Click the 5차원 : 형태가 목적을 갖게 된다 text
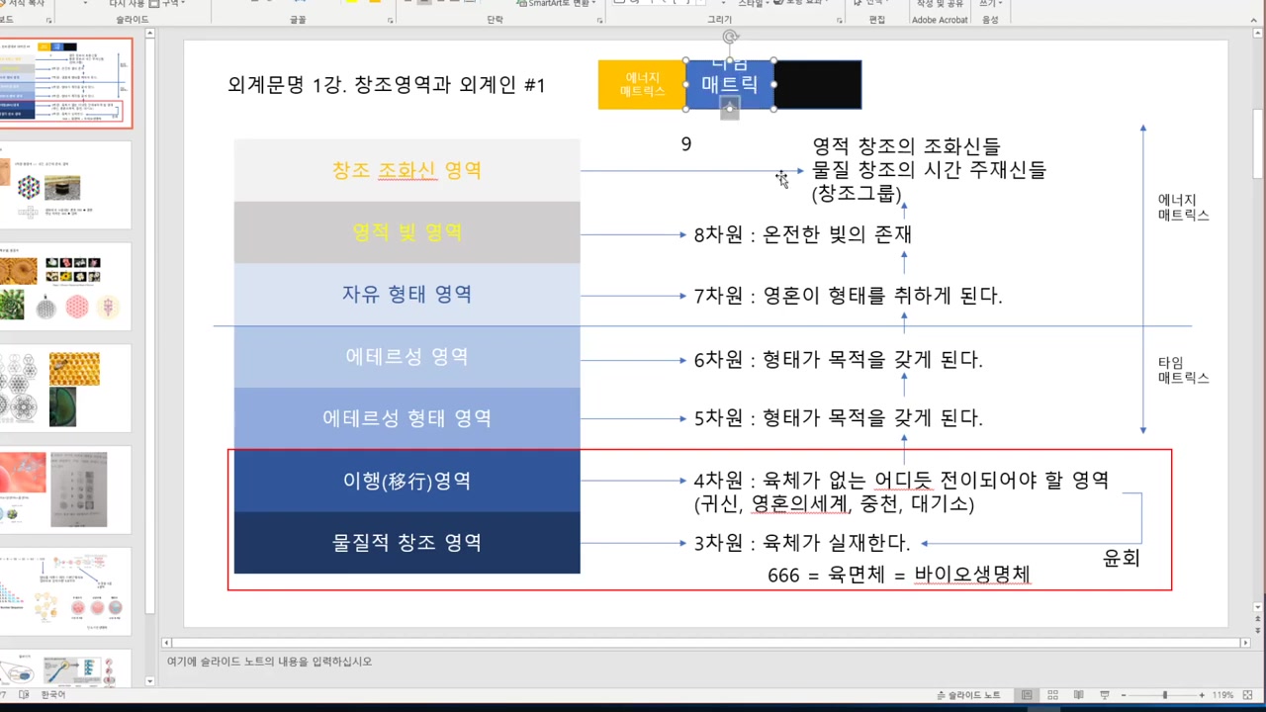 [x=838, y=418]
